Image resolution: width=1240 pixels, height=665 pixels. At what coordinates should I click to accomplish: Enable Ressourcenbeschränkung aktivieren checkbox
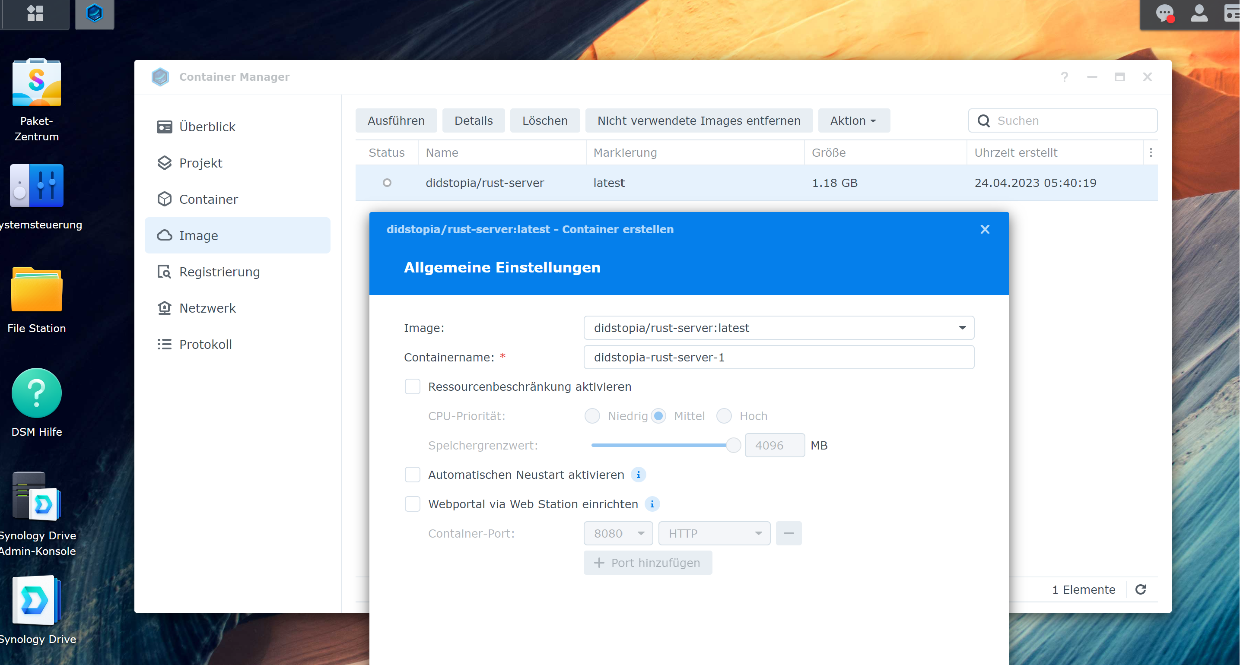(413, 387)
